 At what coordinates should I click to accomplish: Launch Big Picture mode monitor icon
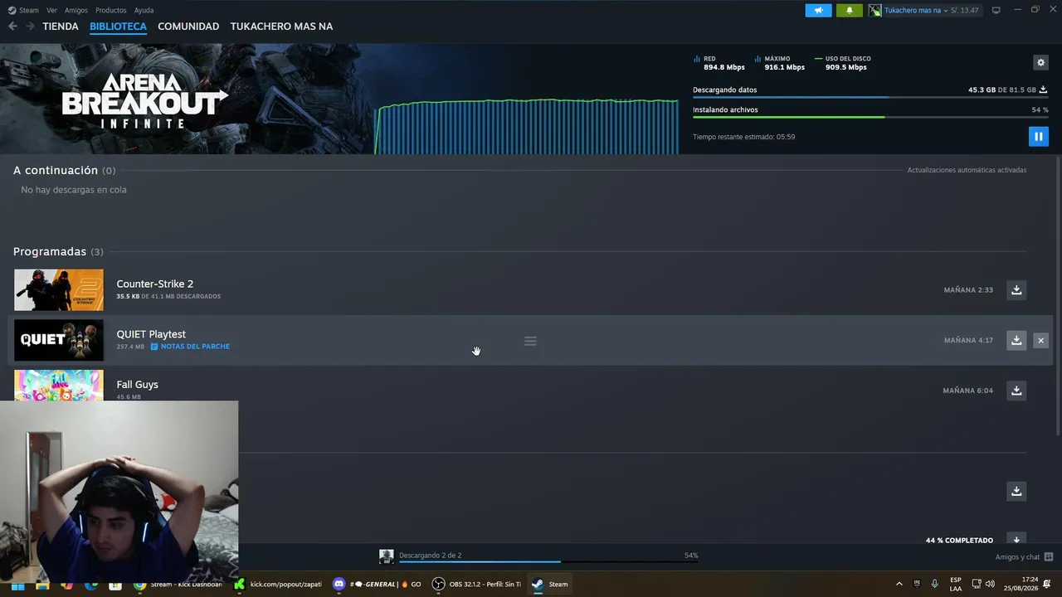pyautogui.click(x=996, y=10)
